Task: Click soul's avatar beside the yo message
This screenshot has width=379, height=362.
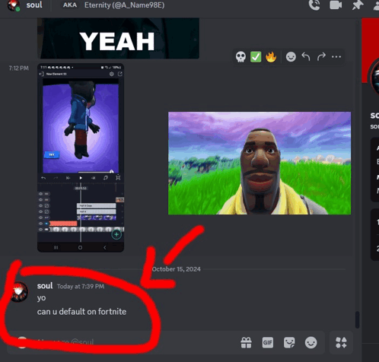Action: [18, 291]
